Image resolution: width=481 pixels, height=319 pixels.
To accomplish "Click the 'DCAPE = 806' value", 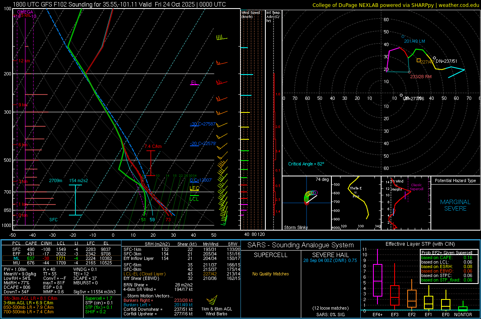I will pos(17,287).
